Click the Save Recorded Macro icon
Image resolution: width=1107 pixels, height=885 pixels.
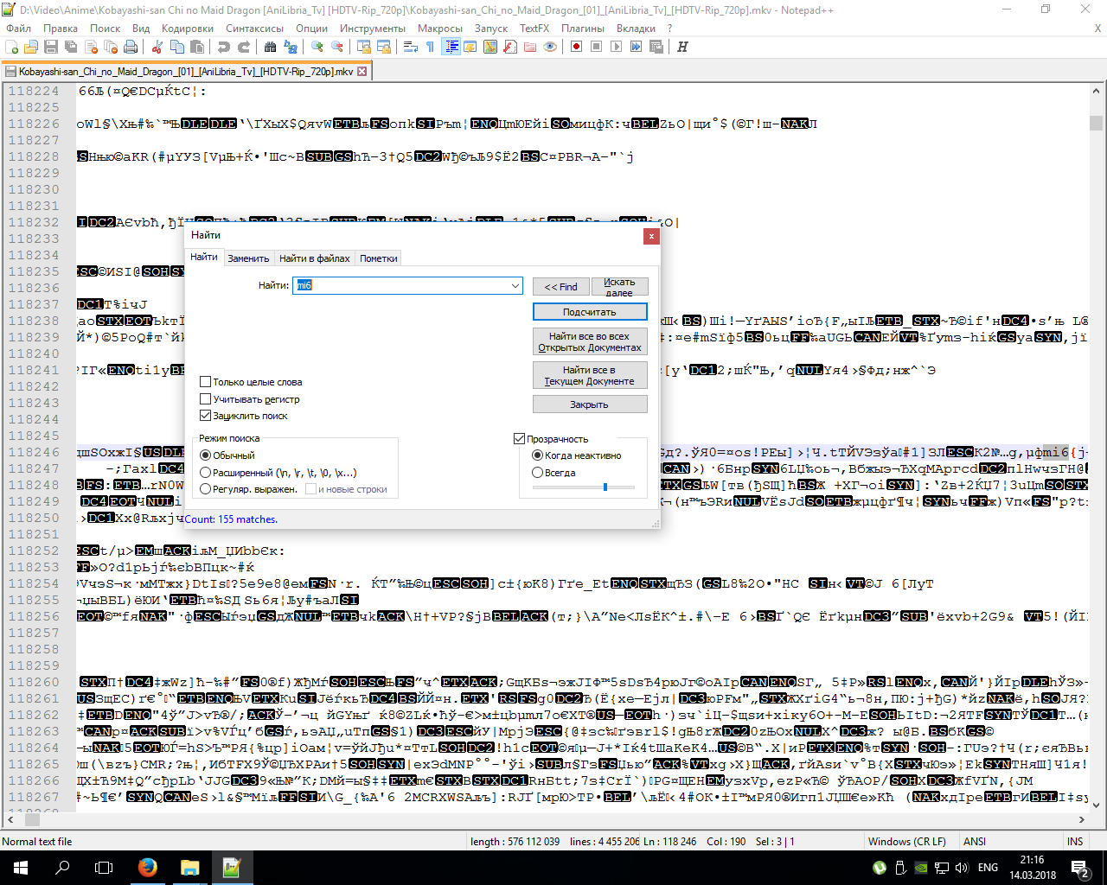tap(656, 47)
